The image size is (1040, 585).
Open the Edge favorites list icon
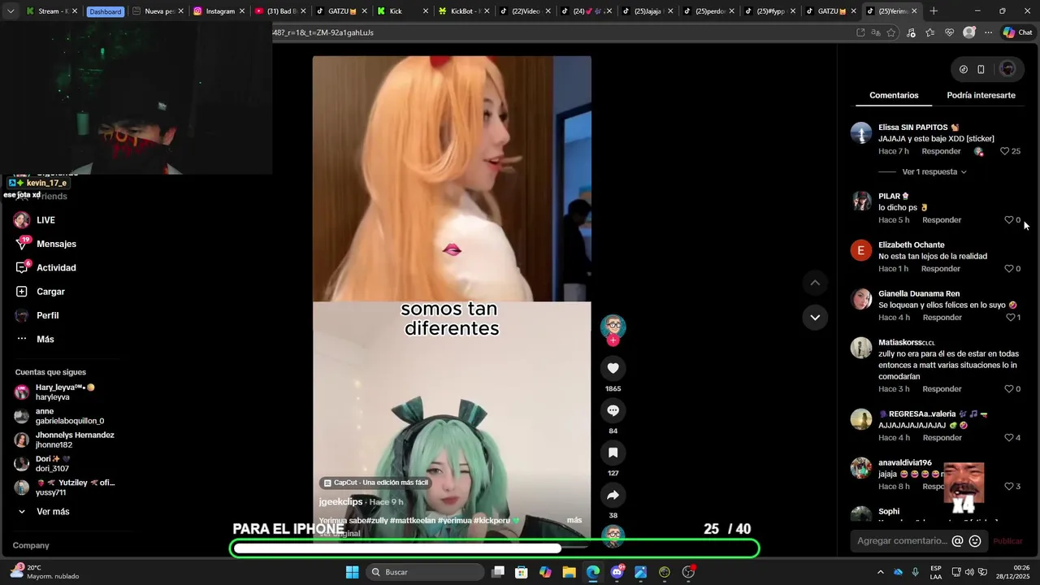tap(929, 32)
